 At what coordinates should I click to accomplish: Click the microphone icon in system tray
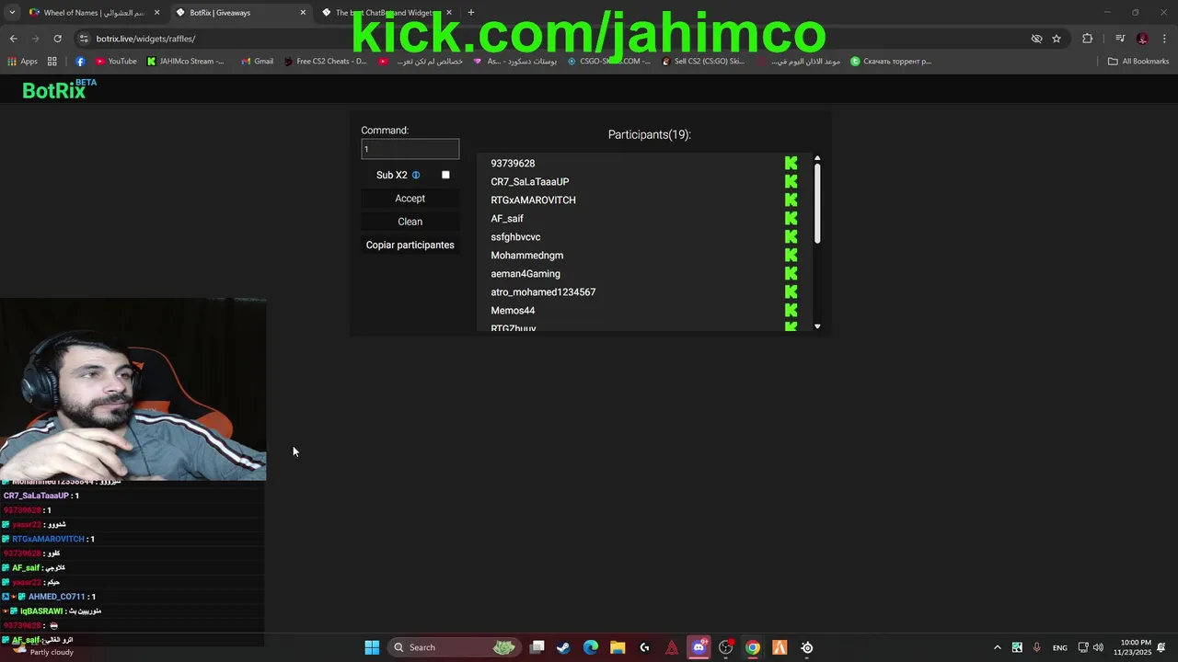click(x=1037, y=647)
